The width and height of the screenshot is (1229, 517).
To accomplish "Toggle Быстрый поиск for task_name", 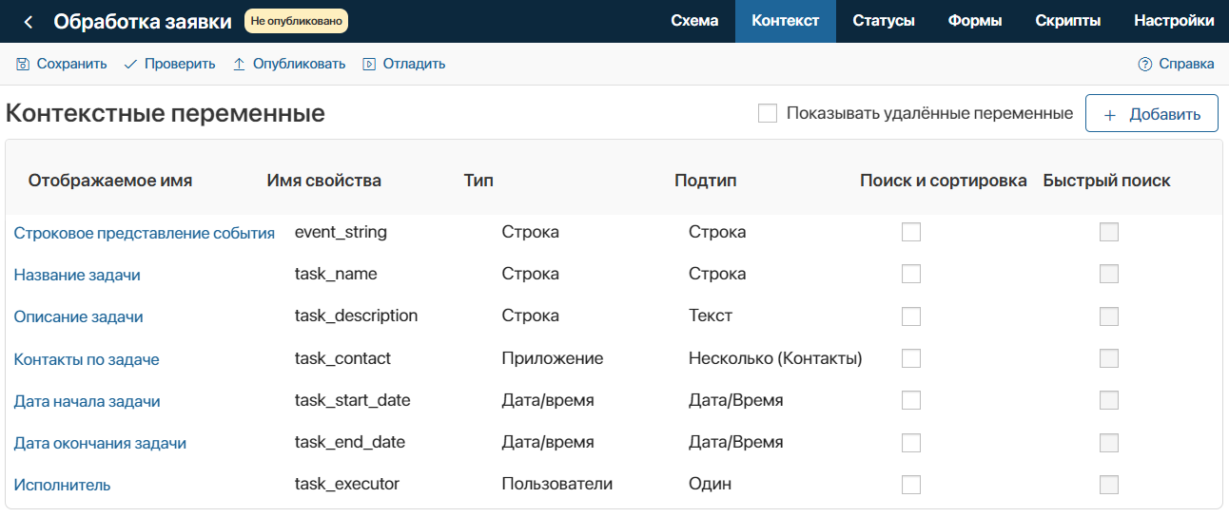I will click(x=1109, y=274).
